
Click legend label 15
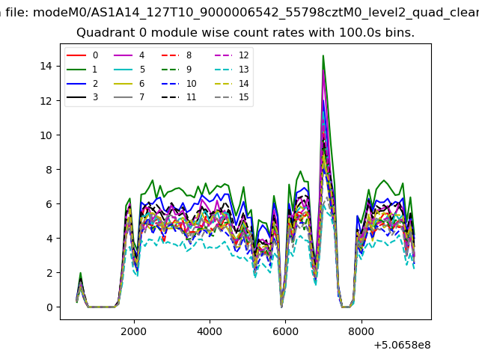(x=244, y=97)
